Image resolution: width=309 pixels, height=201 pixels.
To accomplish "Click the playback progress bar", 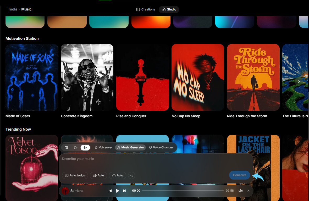I will click(183, 191).
